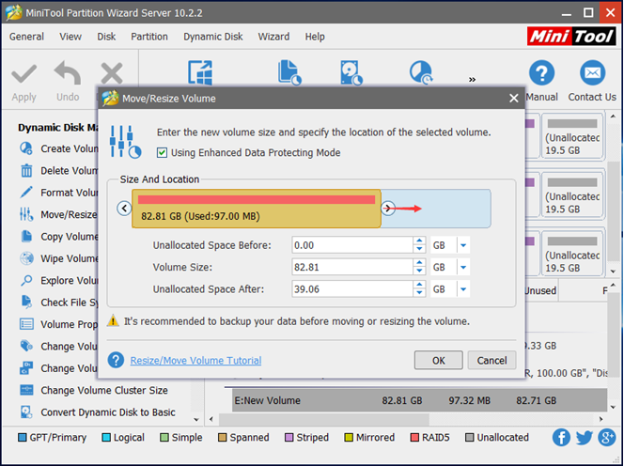Click the Unallocated Space After input field
The image size is (624, 466).
(x=352, y=289)
